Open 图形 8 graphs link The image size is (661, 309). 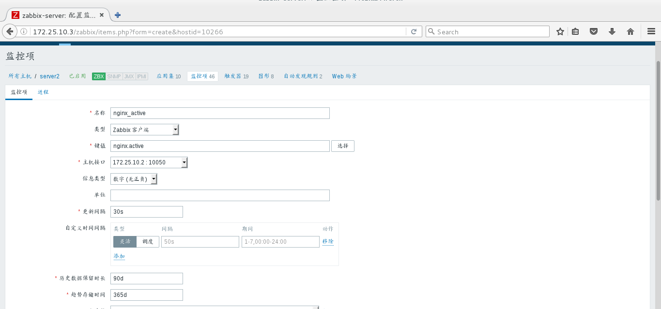266,76
